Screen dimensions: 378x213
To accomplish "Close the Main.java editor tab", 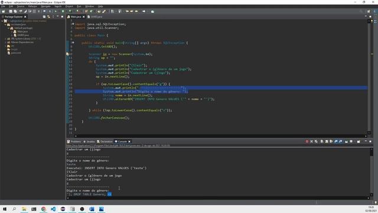I will [84, 17].
